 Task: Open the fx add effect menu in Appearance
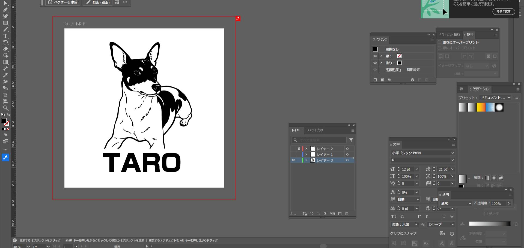389,80
